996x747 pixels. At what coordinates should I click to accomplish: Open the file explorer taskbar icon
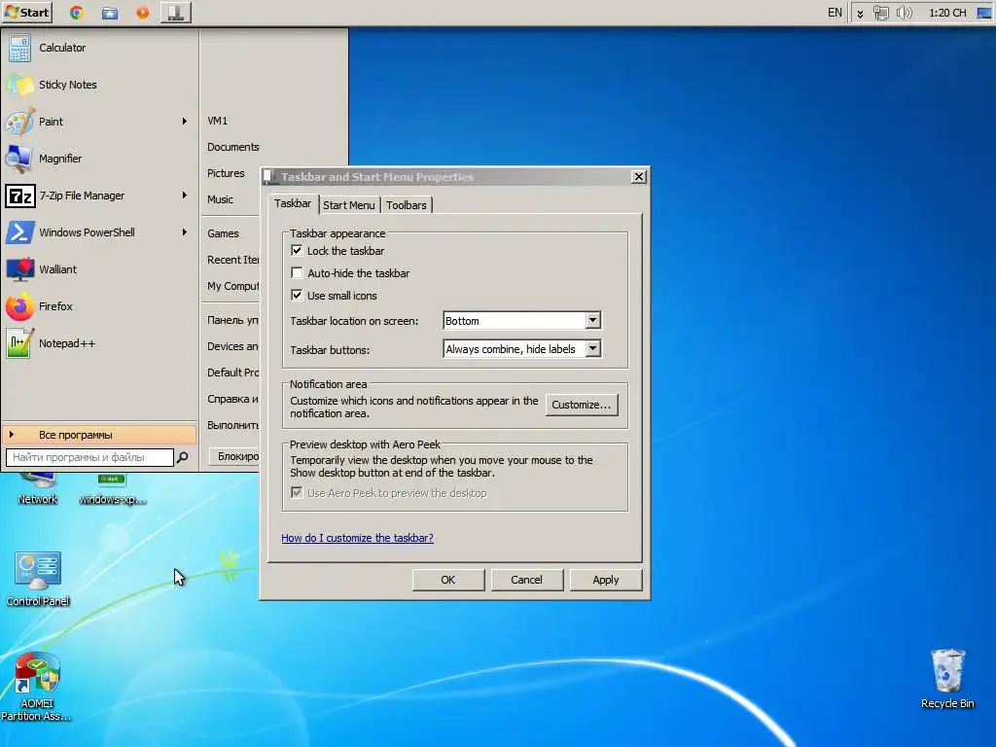point(110,13)
